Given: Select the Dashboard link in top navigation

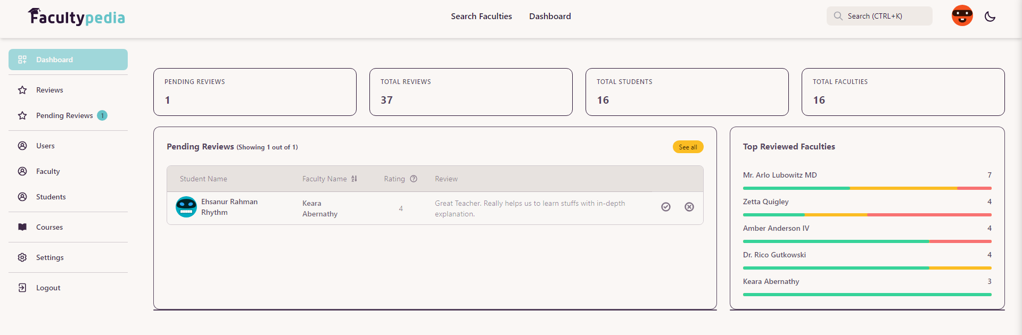Looking at the screenshot, I should tap(550, 16).
